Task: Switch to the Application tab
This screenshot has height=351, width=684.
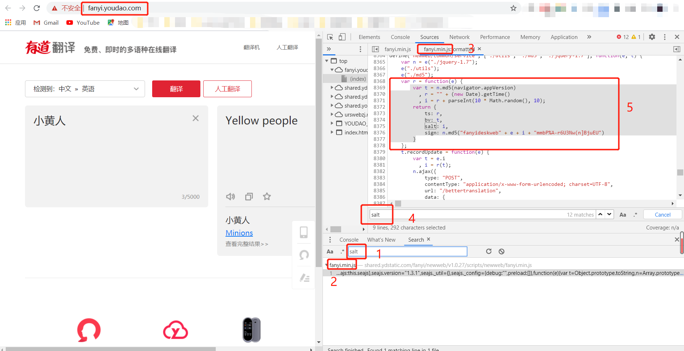Action: pyautogui.click(x=564, y=37)
